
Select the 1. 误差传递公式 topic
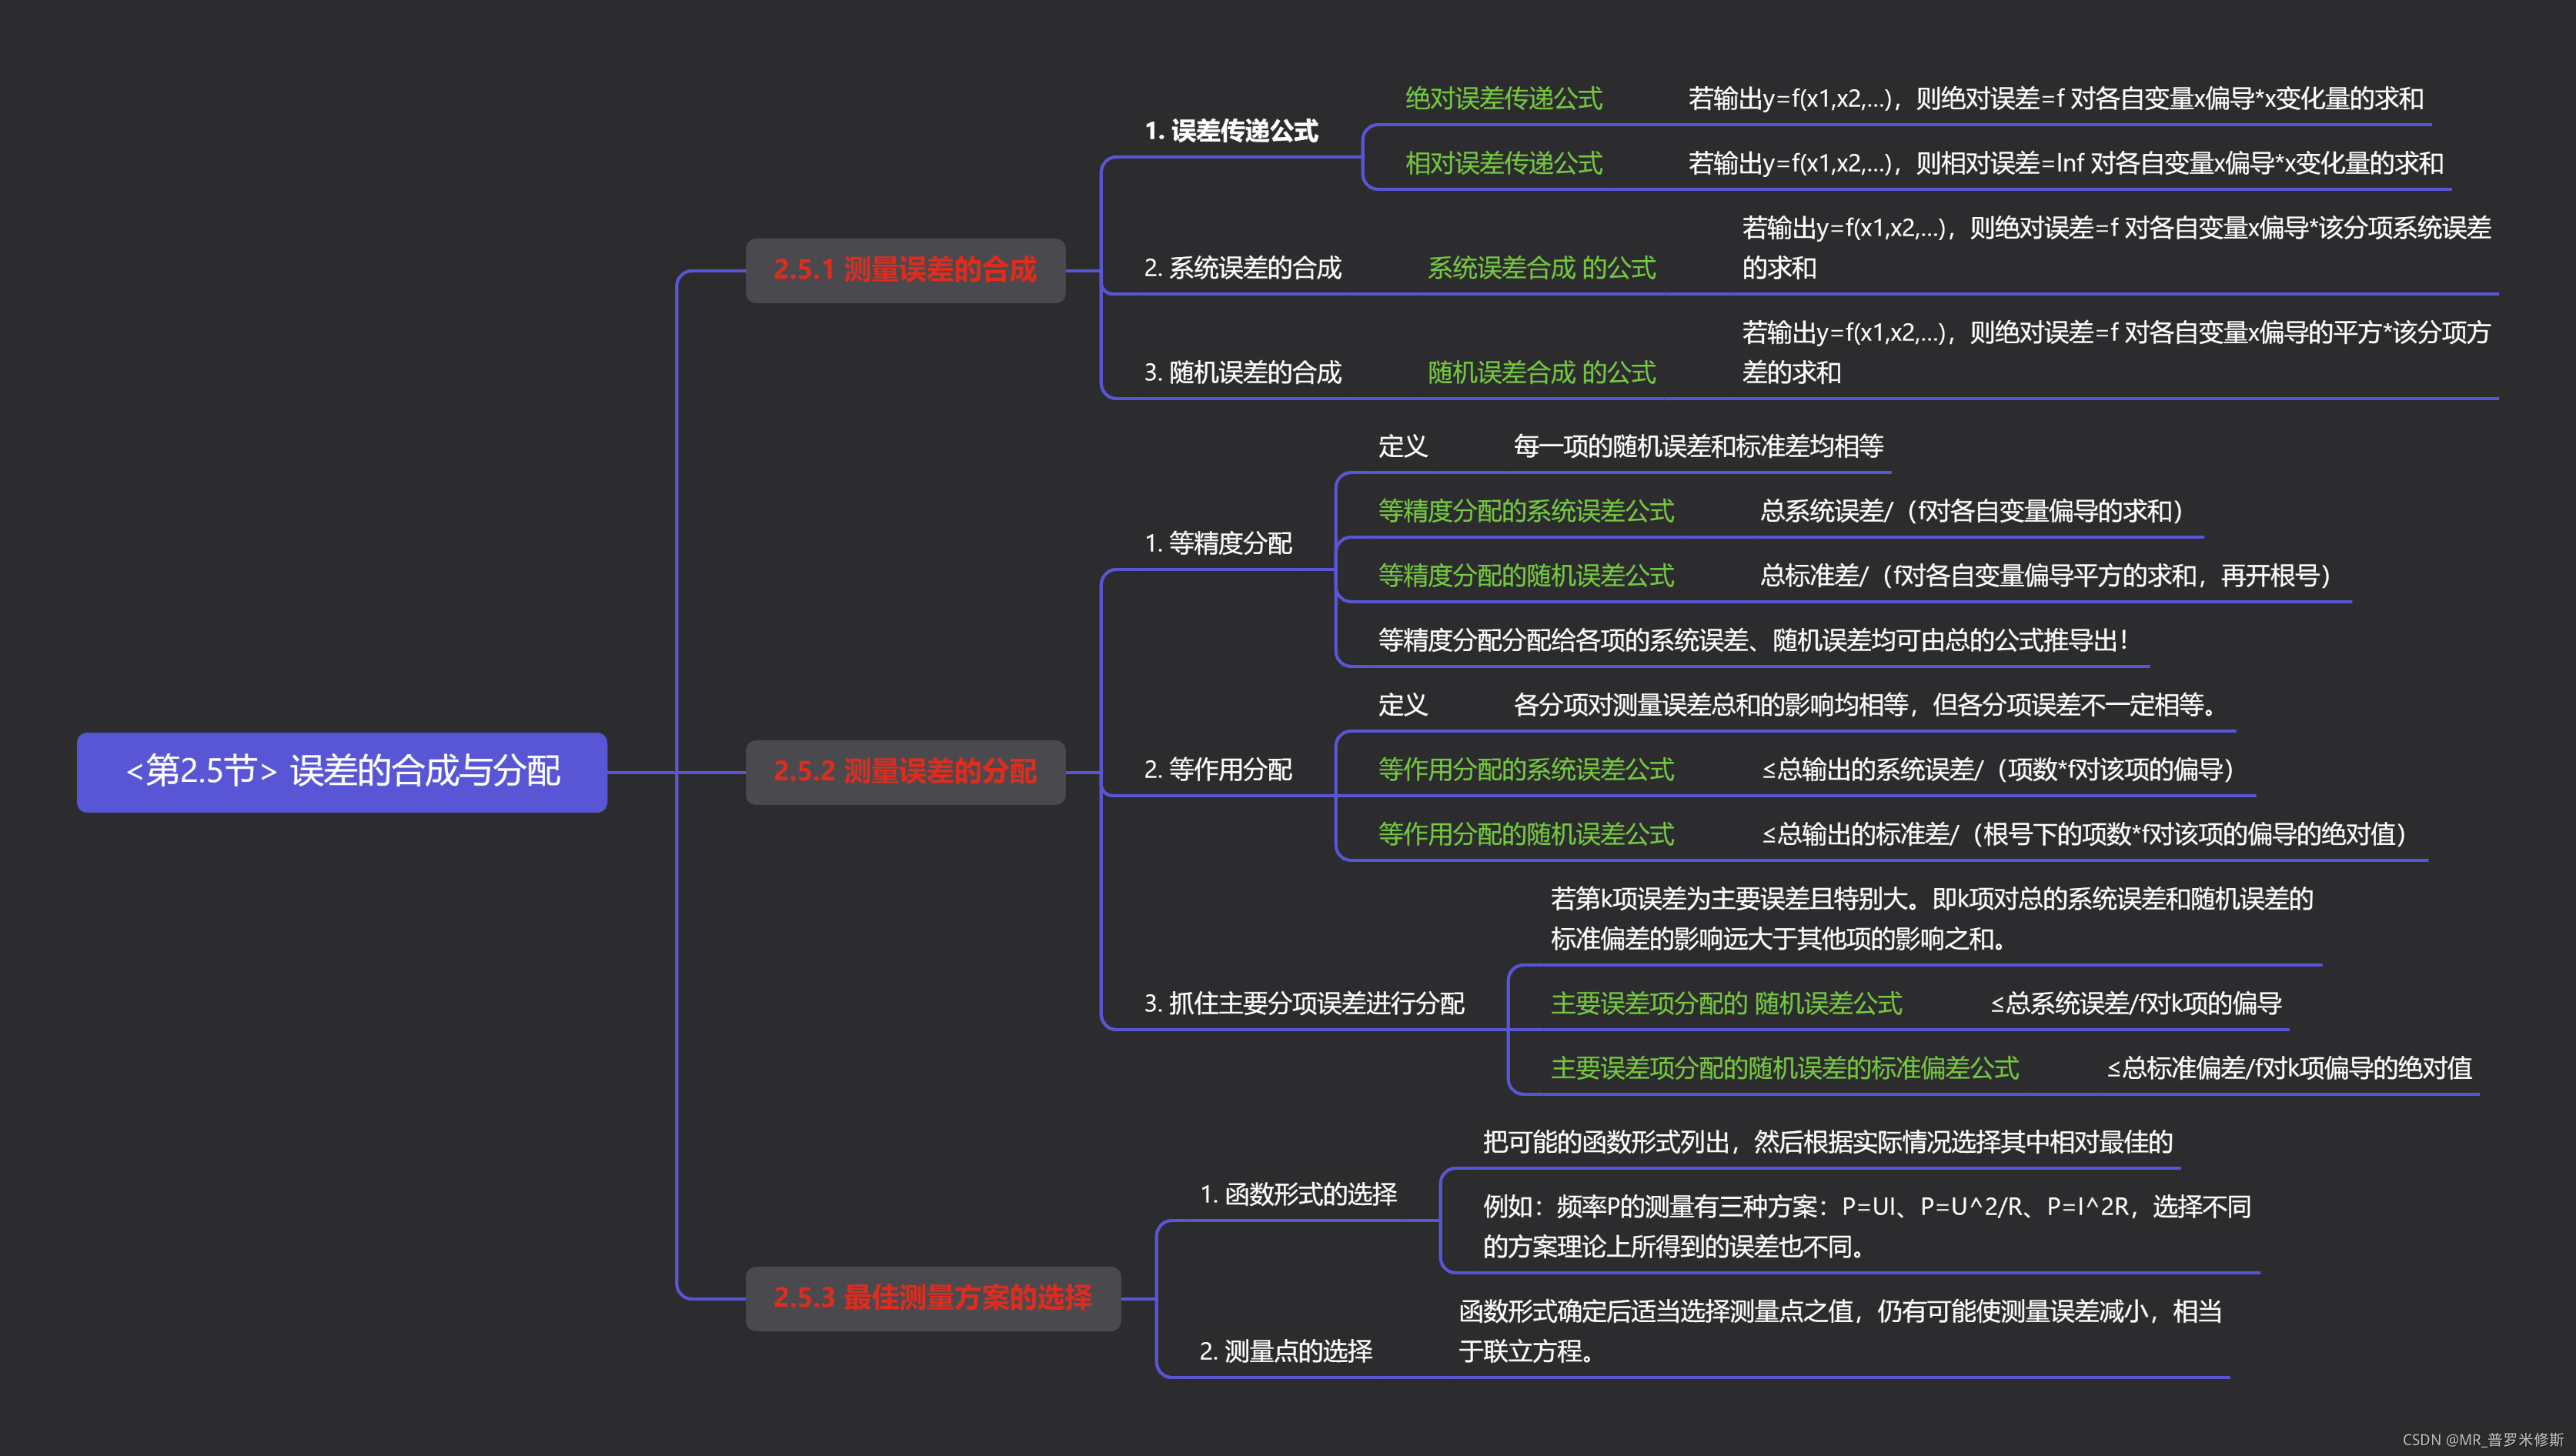[1231, 131]
